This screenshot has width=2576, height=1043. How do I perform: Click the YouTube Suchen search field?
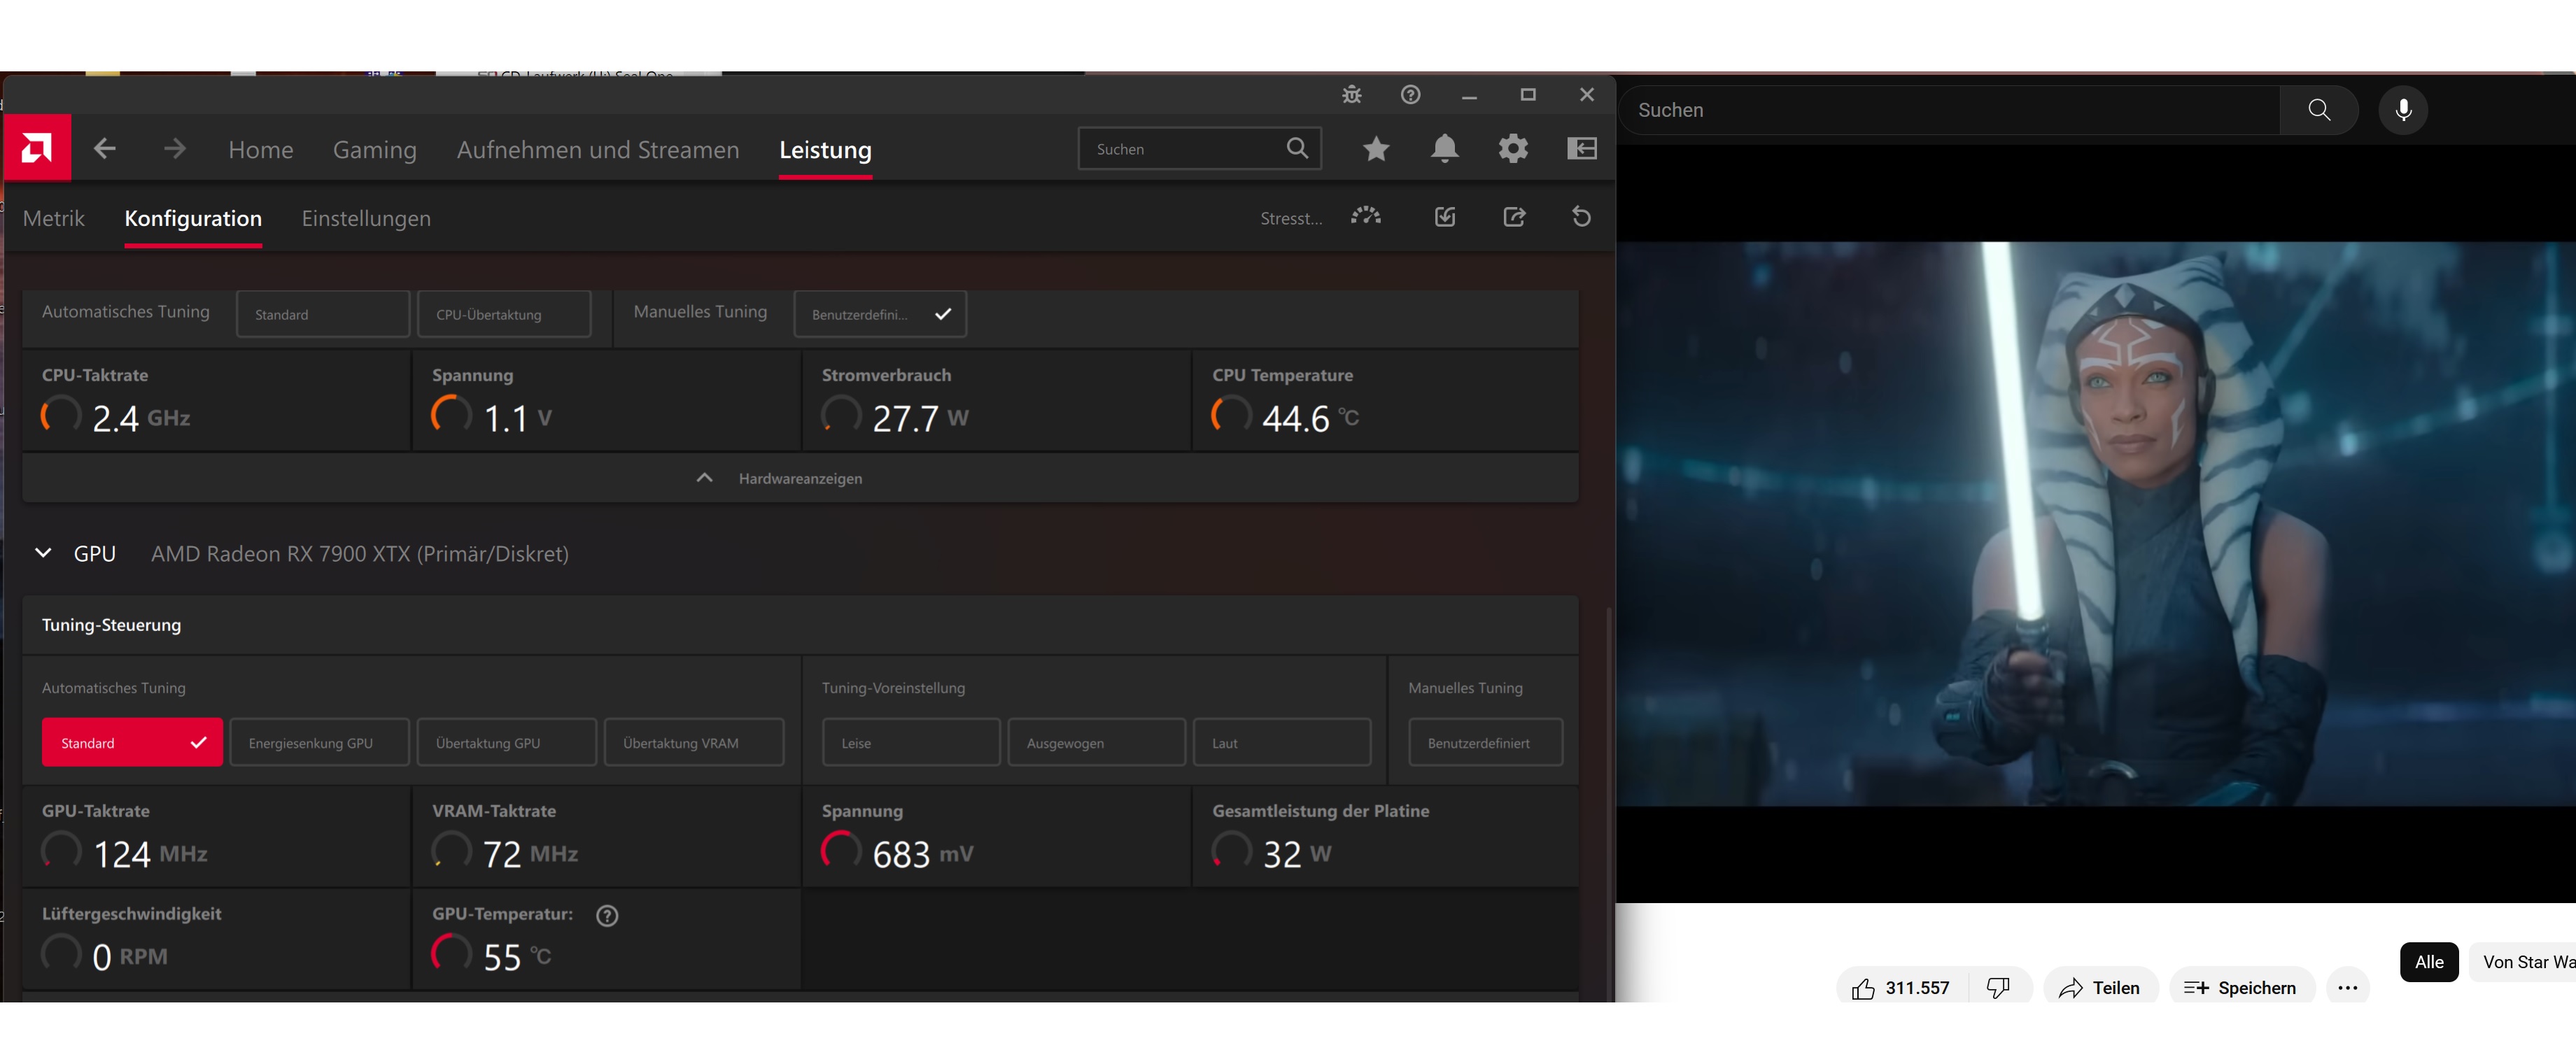1950,110
